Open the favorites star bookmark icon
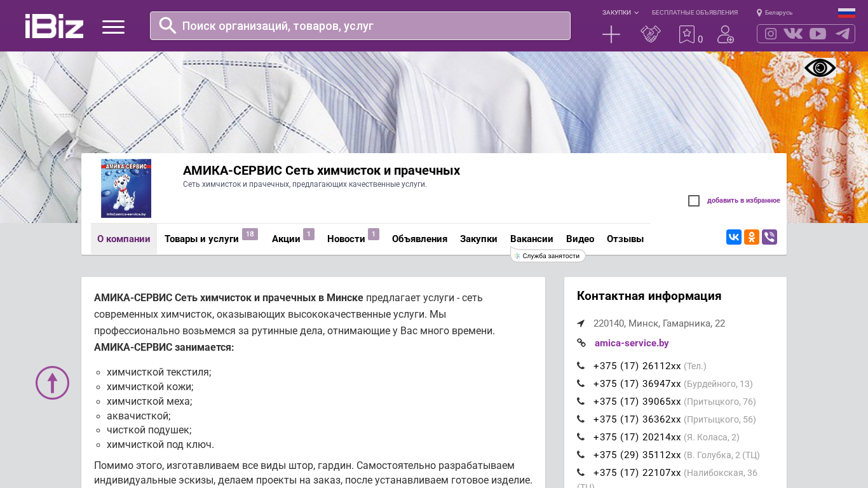Image resolution: width=868 pixels, height=488 pixels. (x=687, y=34)
